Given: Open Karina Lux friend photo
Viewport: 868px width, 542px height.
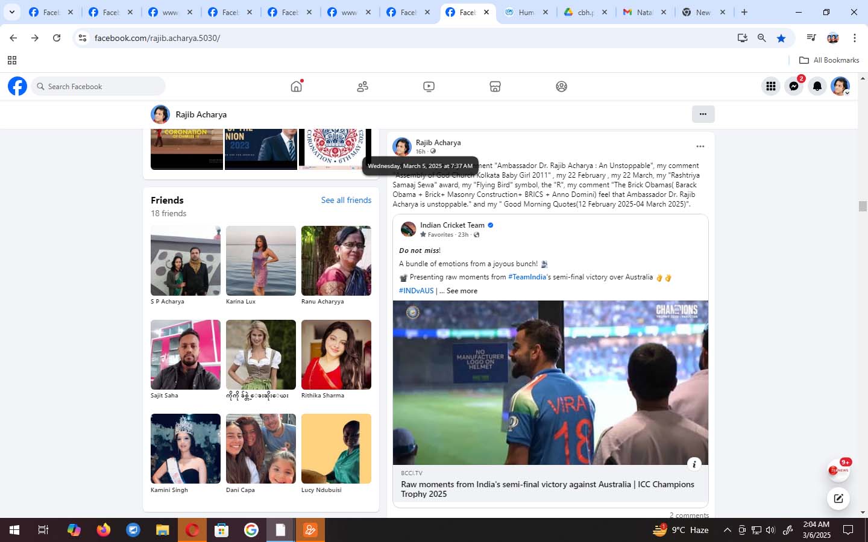Looking at the screenshot, I should (x=261, y=261).
